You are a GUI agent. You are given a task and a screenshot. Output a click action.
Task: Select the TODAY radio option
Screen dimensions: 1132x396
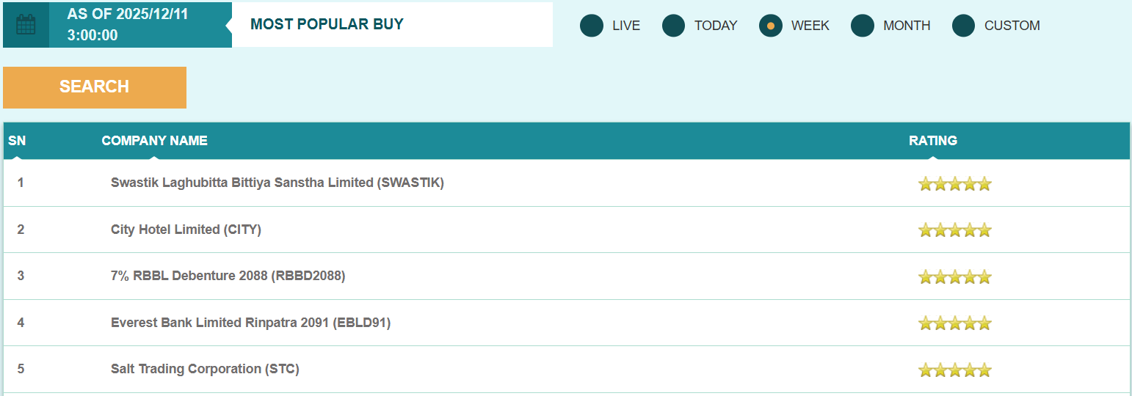[x=674, y=26]
